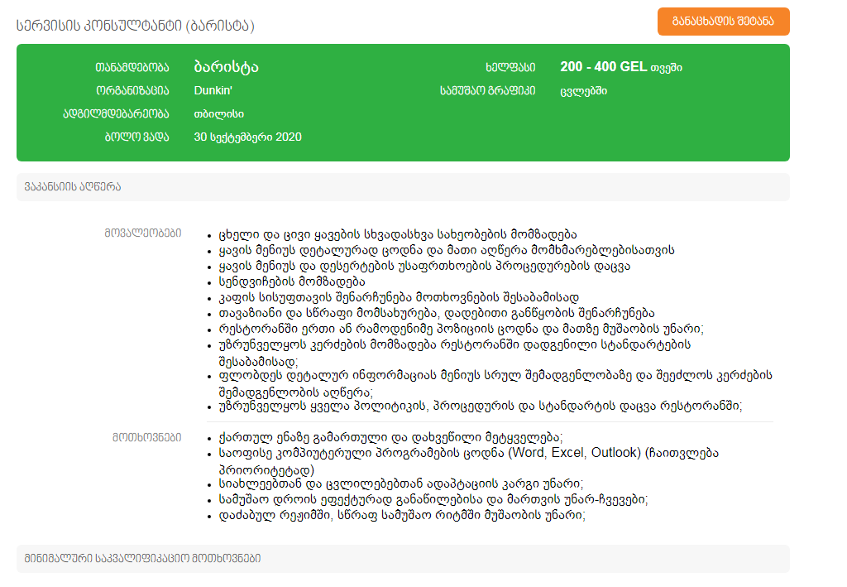847x587 pixels.
Task: Click the მოვალეობები side label
Action: tap(142, 233)
